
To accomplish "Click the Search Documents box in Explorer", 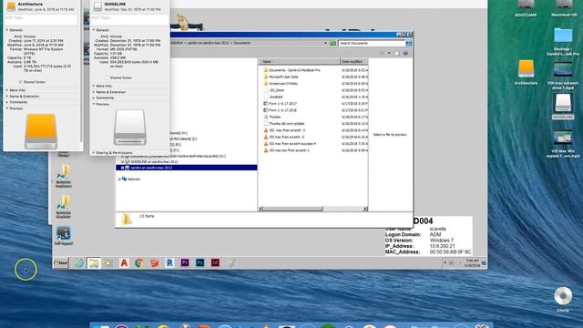I will click(x=372, y=43).
